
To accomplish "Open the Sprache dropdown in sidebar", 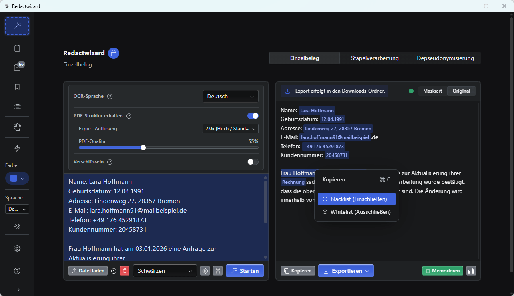I will click(x=17, y=209).
